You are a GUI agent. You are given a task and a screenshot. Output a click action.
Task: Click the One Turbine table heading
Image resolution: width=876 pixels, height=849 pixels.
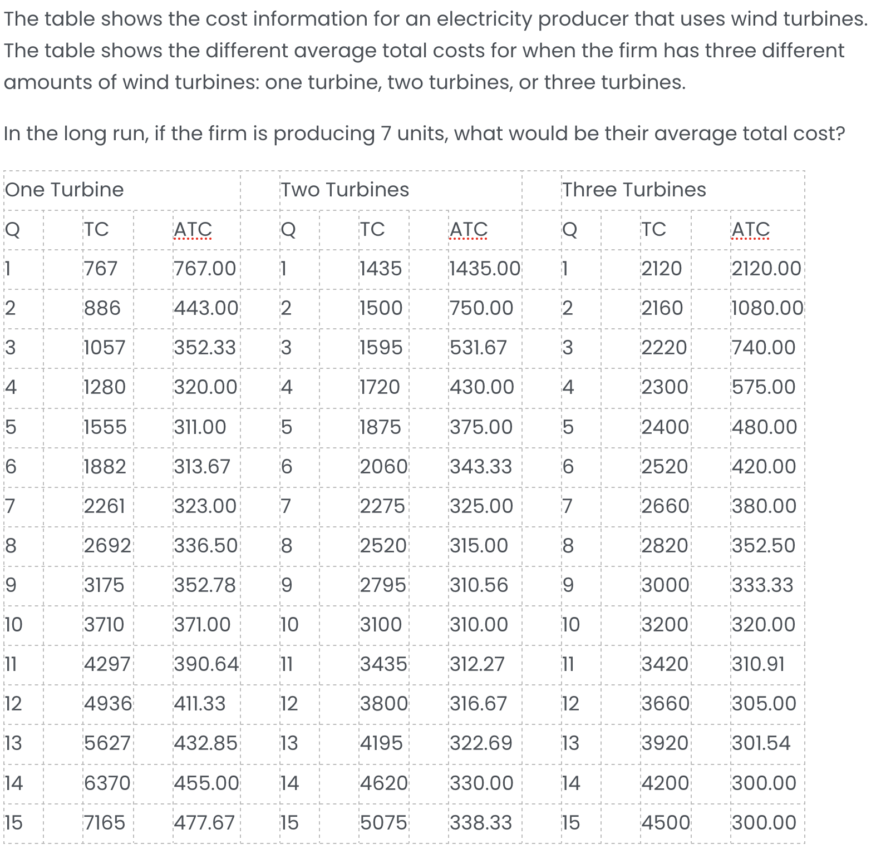pos(65,190)
